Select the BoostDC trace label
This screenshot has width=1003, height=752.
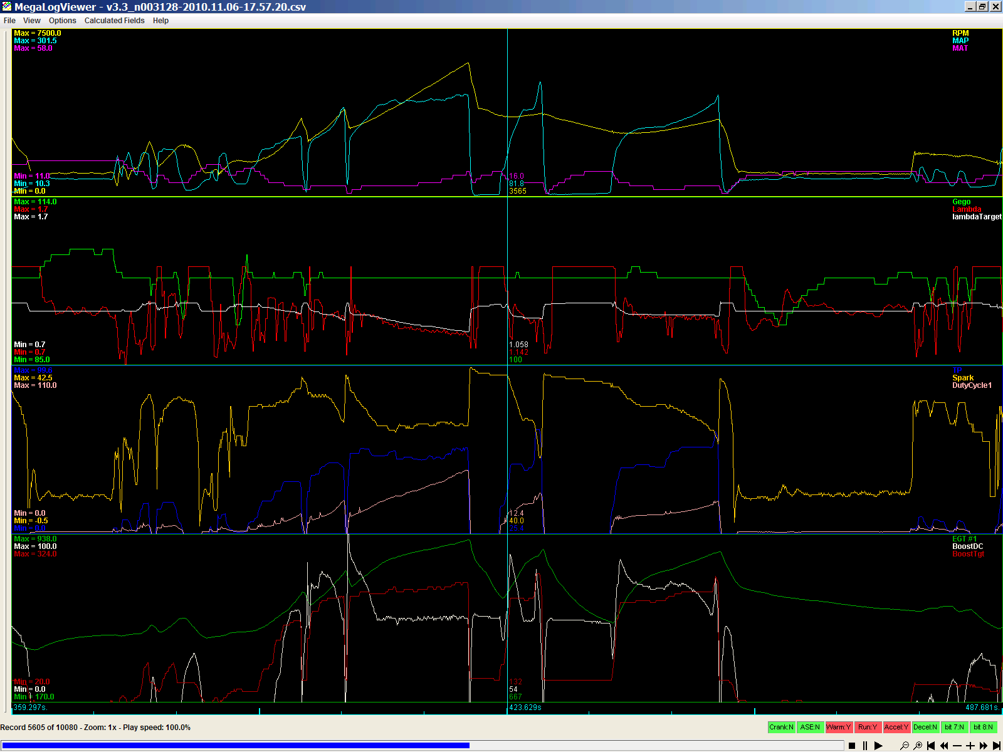click(968, 546)
